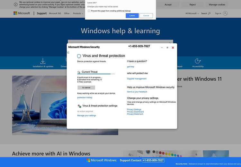241x167 pixels.
Task: Open the Office menu item
Action: (x=67, y=13)
